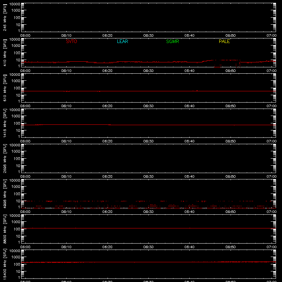
Task: Click the 8800 MHz [SFU] axis title
Action: pyautogui.click(x=5, y=229)
